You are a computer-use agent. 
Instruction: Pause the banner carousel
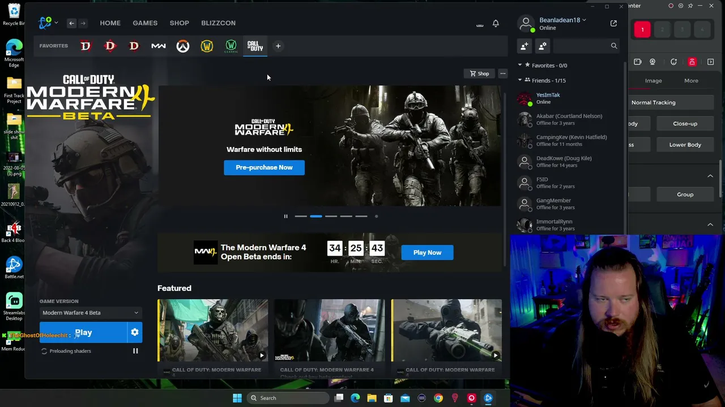285,216
